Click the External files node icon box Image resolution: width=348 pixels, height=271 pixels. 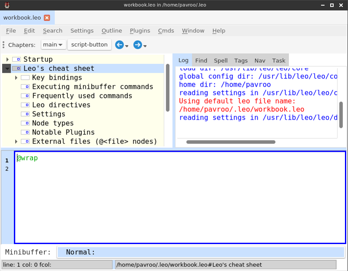pyautogui.click(x=25, y=141)
